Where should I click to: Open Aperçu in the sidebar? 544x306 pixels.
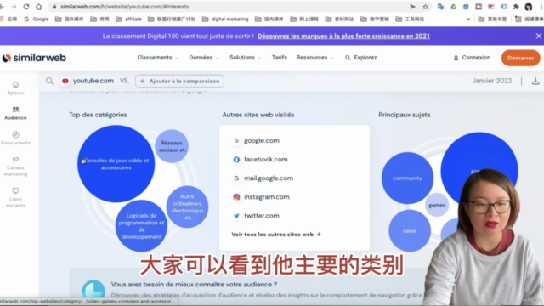[15, 88]
